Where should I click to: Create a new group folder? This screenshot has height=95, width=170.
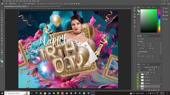pos(154,90)
